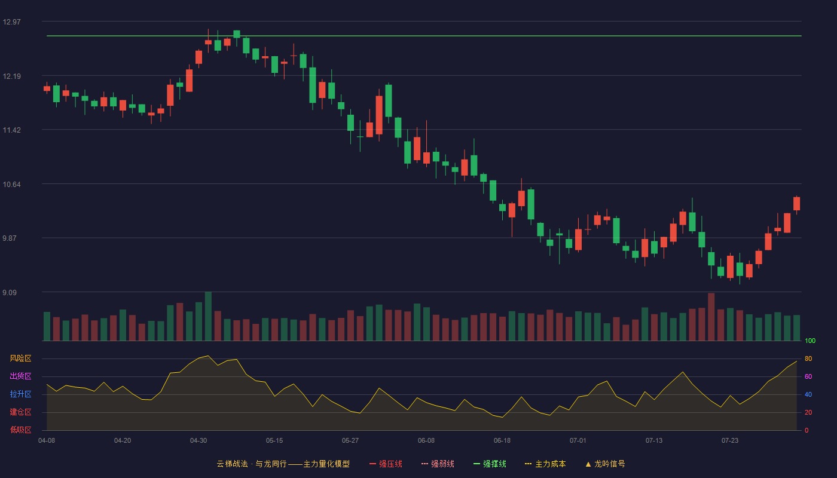This screenshot has height=478, width=837.
Task: Click the chart title 云梯战法 · 与龙同行——主力量化模型
Action: [283, 464]
